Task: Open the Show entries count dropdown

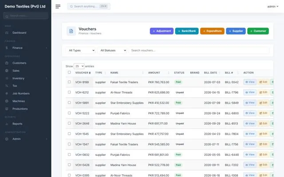Action: [x=79, y=66]
